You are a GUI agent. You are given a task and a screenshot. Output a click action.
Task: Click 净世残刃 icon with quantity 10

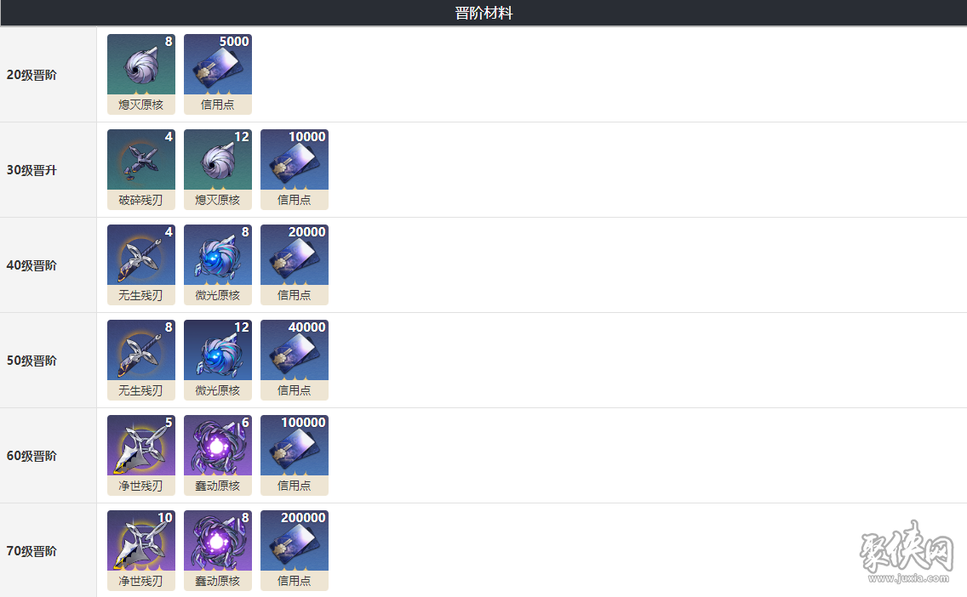coord(141,551)
